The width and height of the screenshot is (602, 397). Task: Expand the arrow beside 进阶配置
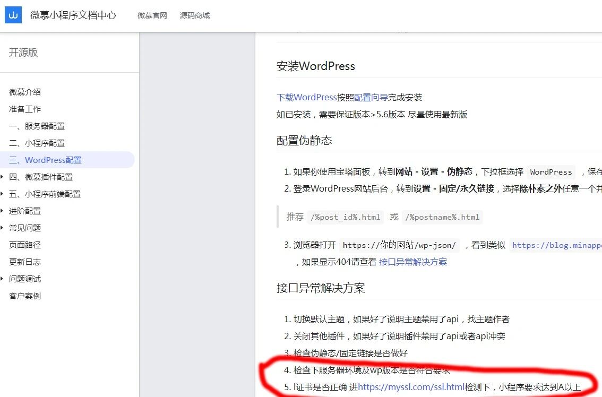(2, 210)
